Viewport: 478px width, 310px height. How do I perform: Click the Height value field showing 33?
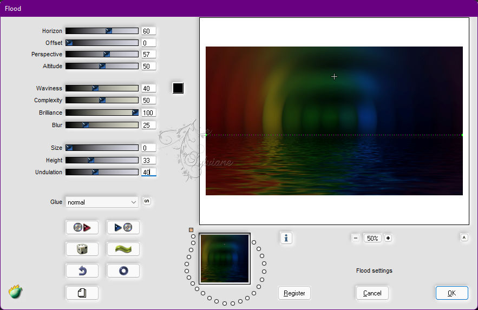[149, 160]
